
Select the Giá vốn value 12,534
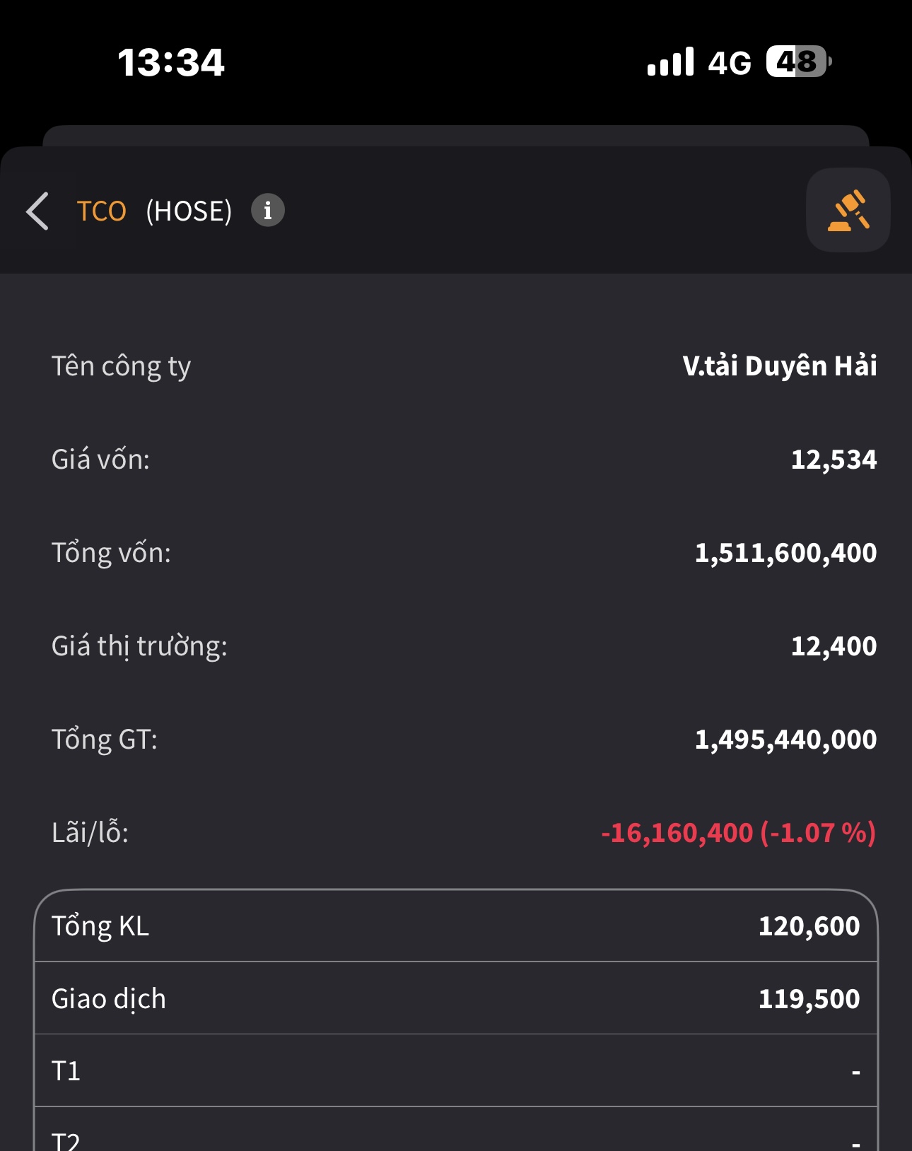834,460
